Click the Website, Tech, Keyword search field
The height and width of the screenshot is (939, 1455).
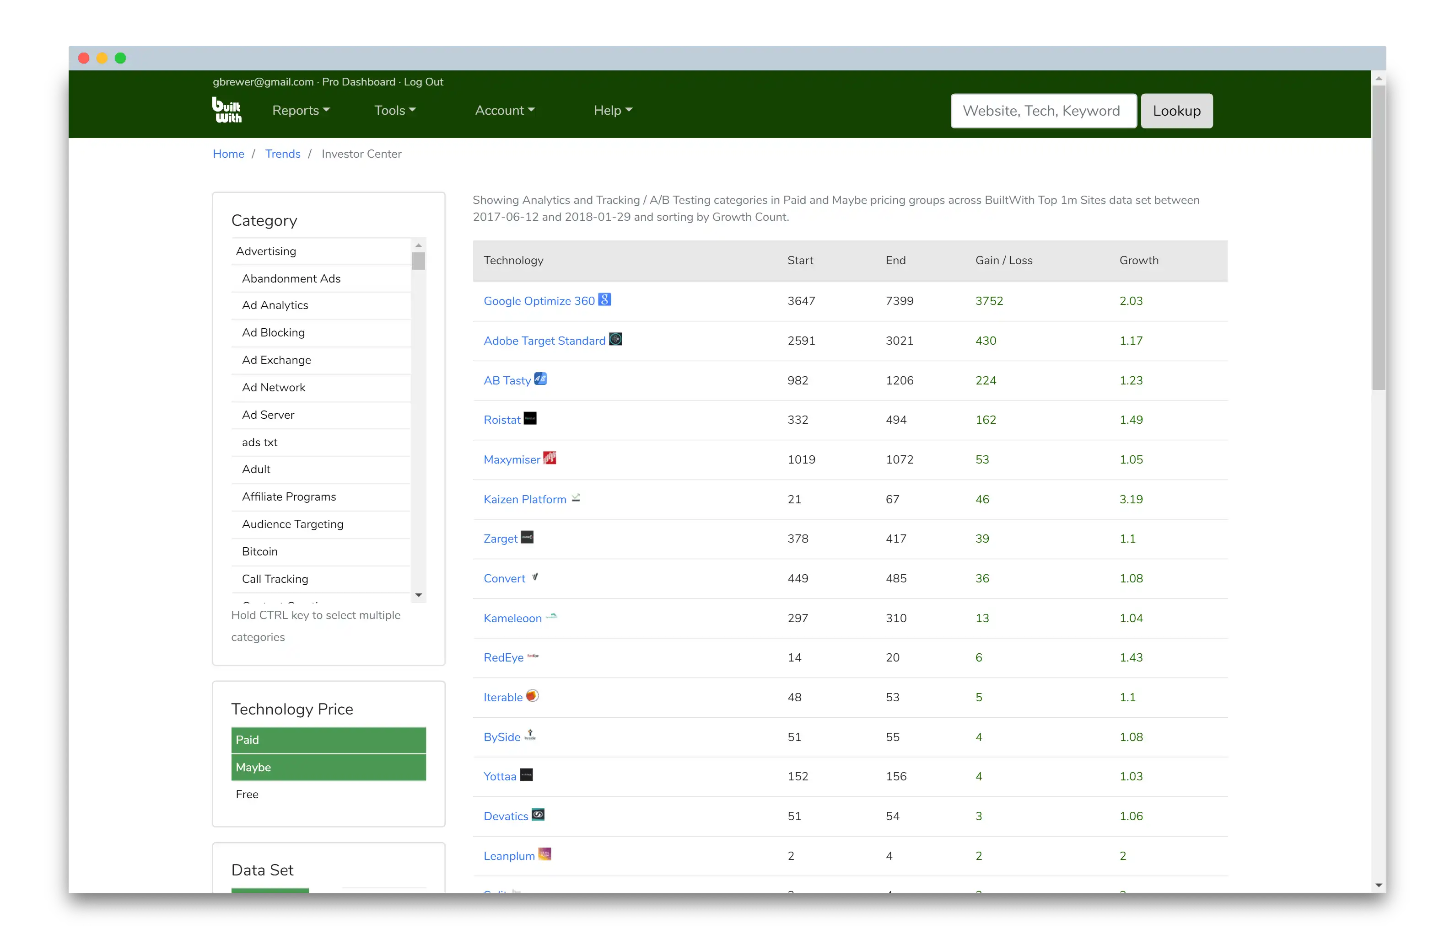tap(1043, 111)
